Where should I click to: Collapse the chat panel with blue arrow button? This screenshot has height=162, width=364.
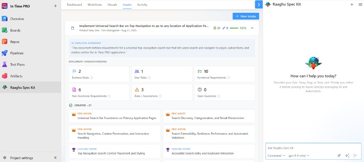[259, 4]
